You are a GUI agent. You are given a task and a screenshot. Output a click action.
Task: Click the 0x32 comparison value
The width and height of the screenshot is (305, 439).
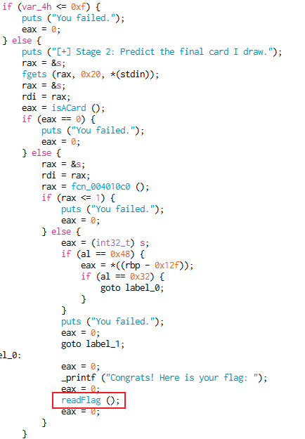pyautogui.click(x=140, y=276)
